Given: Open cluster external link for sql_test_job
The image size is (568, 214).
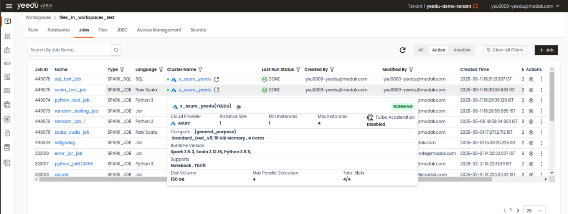Looking at the screenshot, I should [216, 79].
